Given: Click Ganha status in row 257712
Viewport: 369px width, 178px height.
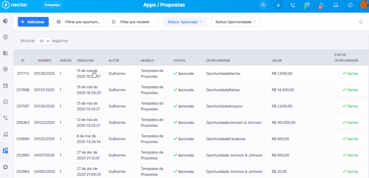Looking at the screenshot, I should pyautogui.click(x=350, y=74).
